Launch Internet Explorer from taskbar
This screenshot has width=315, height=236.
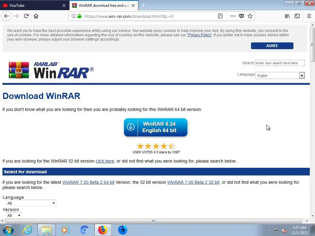click(27, 230)
